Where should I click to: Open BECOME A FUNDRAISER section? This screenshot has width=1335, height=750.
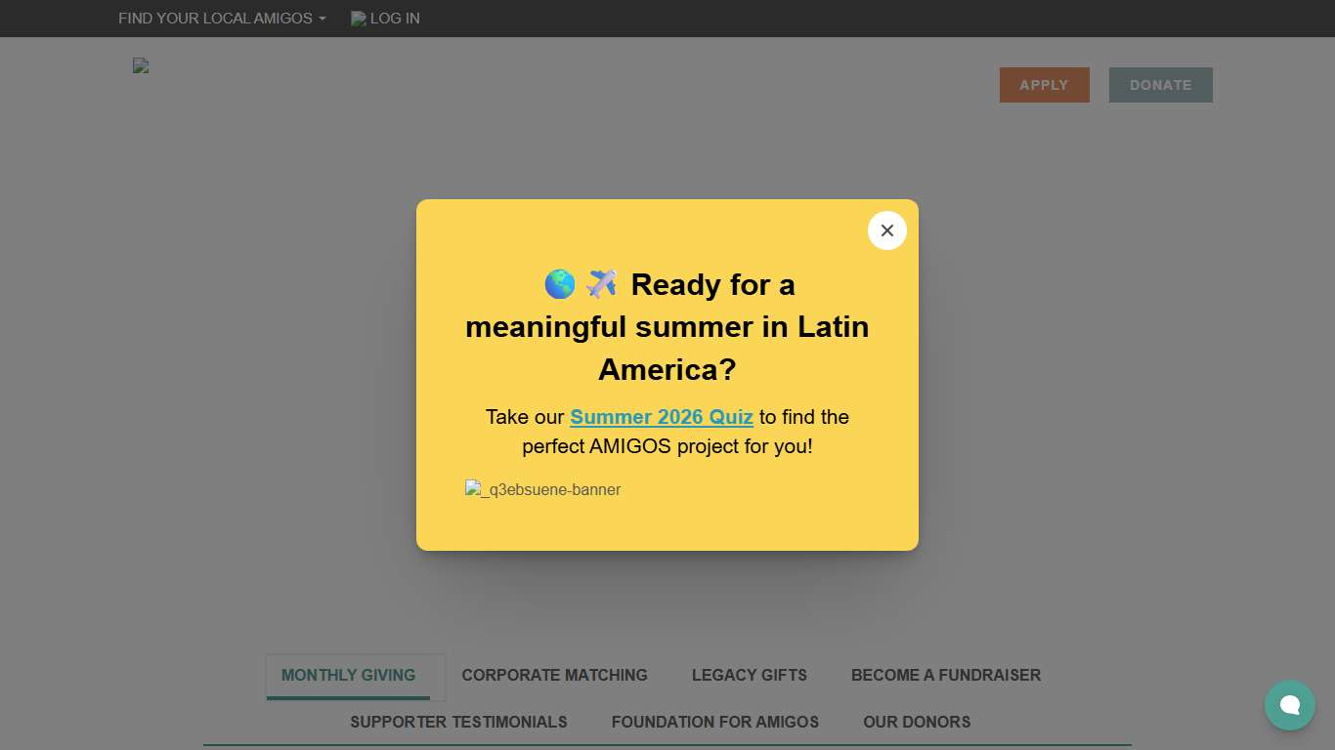point(945,675)
